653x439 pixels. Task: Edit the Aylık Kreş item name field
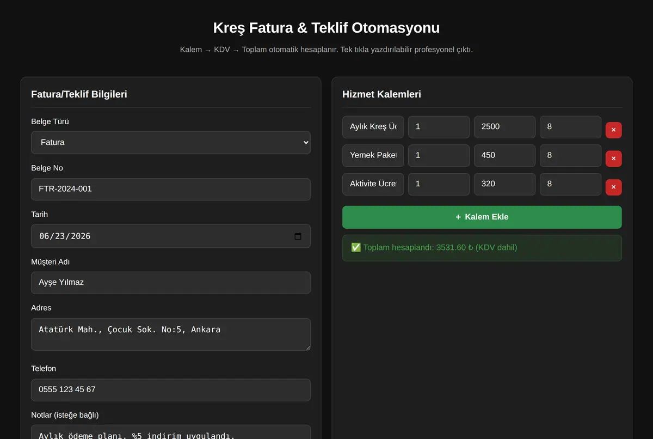(x=373, y=127)
